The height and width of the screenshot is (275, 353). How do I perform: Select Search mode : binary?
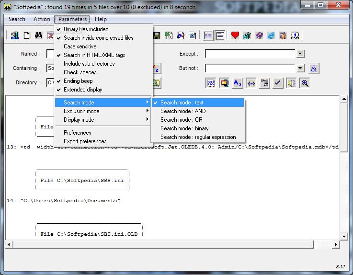[x=198, y=128]
